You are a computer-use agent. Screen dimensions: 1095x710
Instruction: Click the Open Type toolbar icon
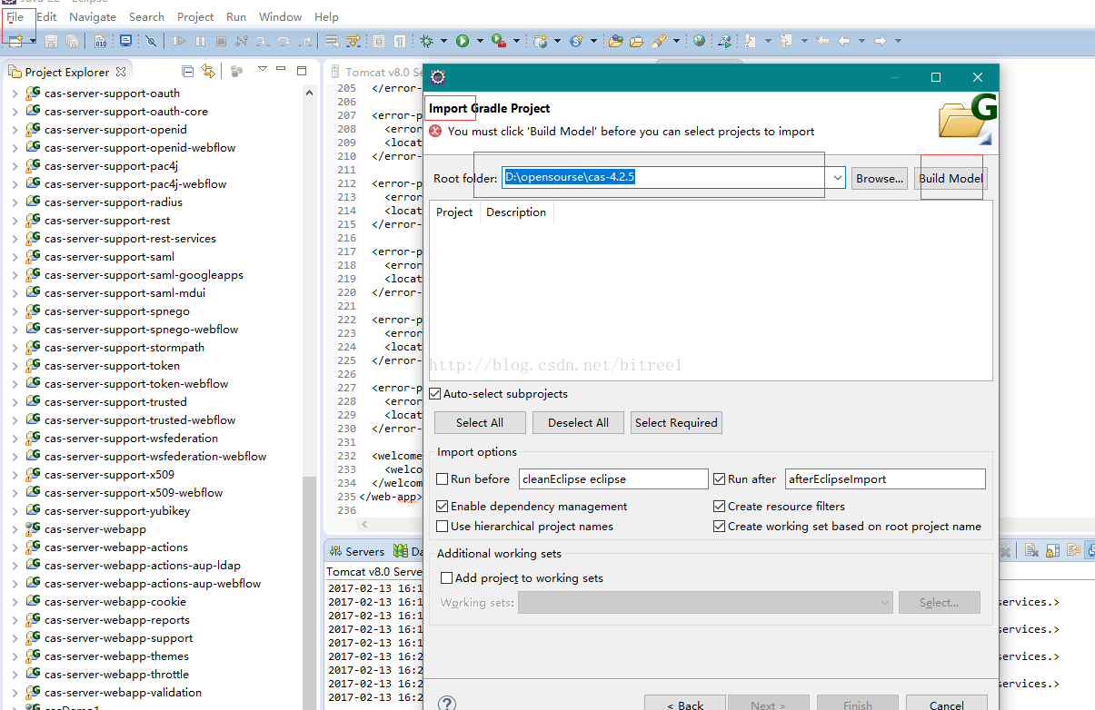[615, 41]
